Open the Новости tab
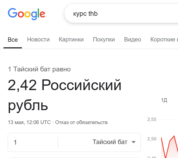Screen dimensions: 178x158 [38, 40]
